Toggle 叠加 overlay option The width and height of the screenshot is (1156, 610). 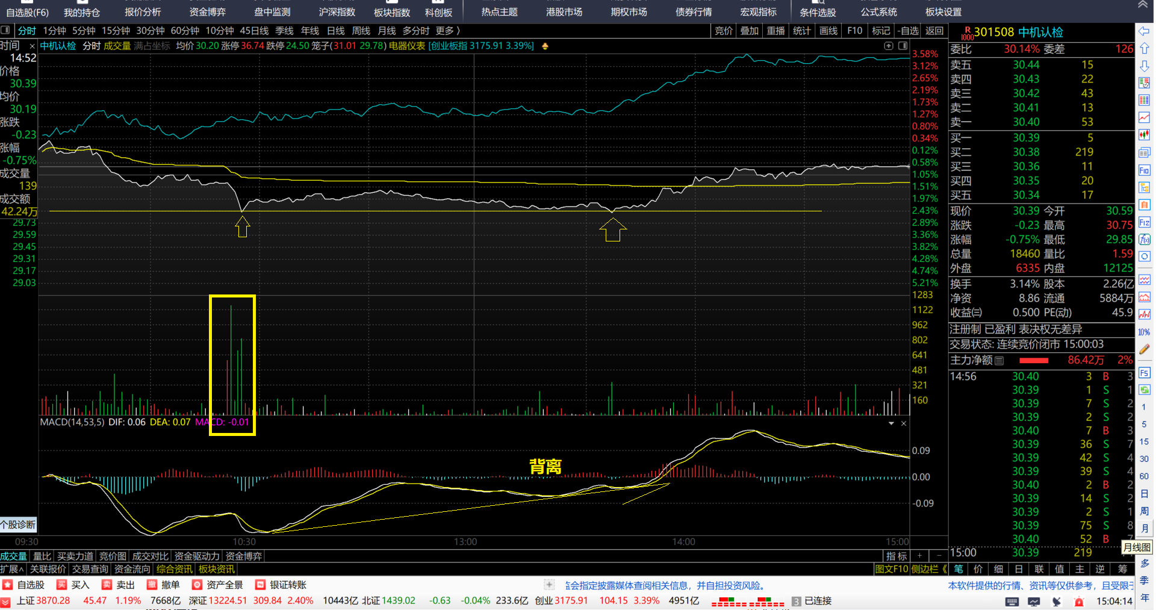point(750,31)
